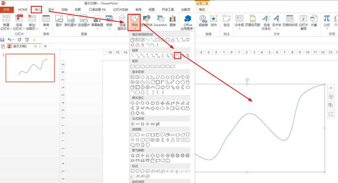Select the crescent moon shape
Image resolution: width=338 pixels, height=183 pixels.
point(183,87)
